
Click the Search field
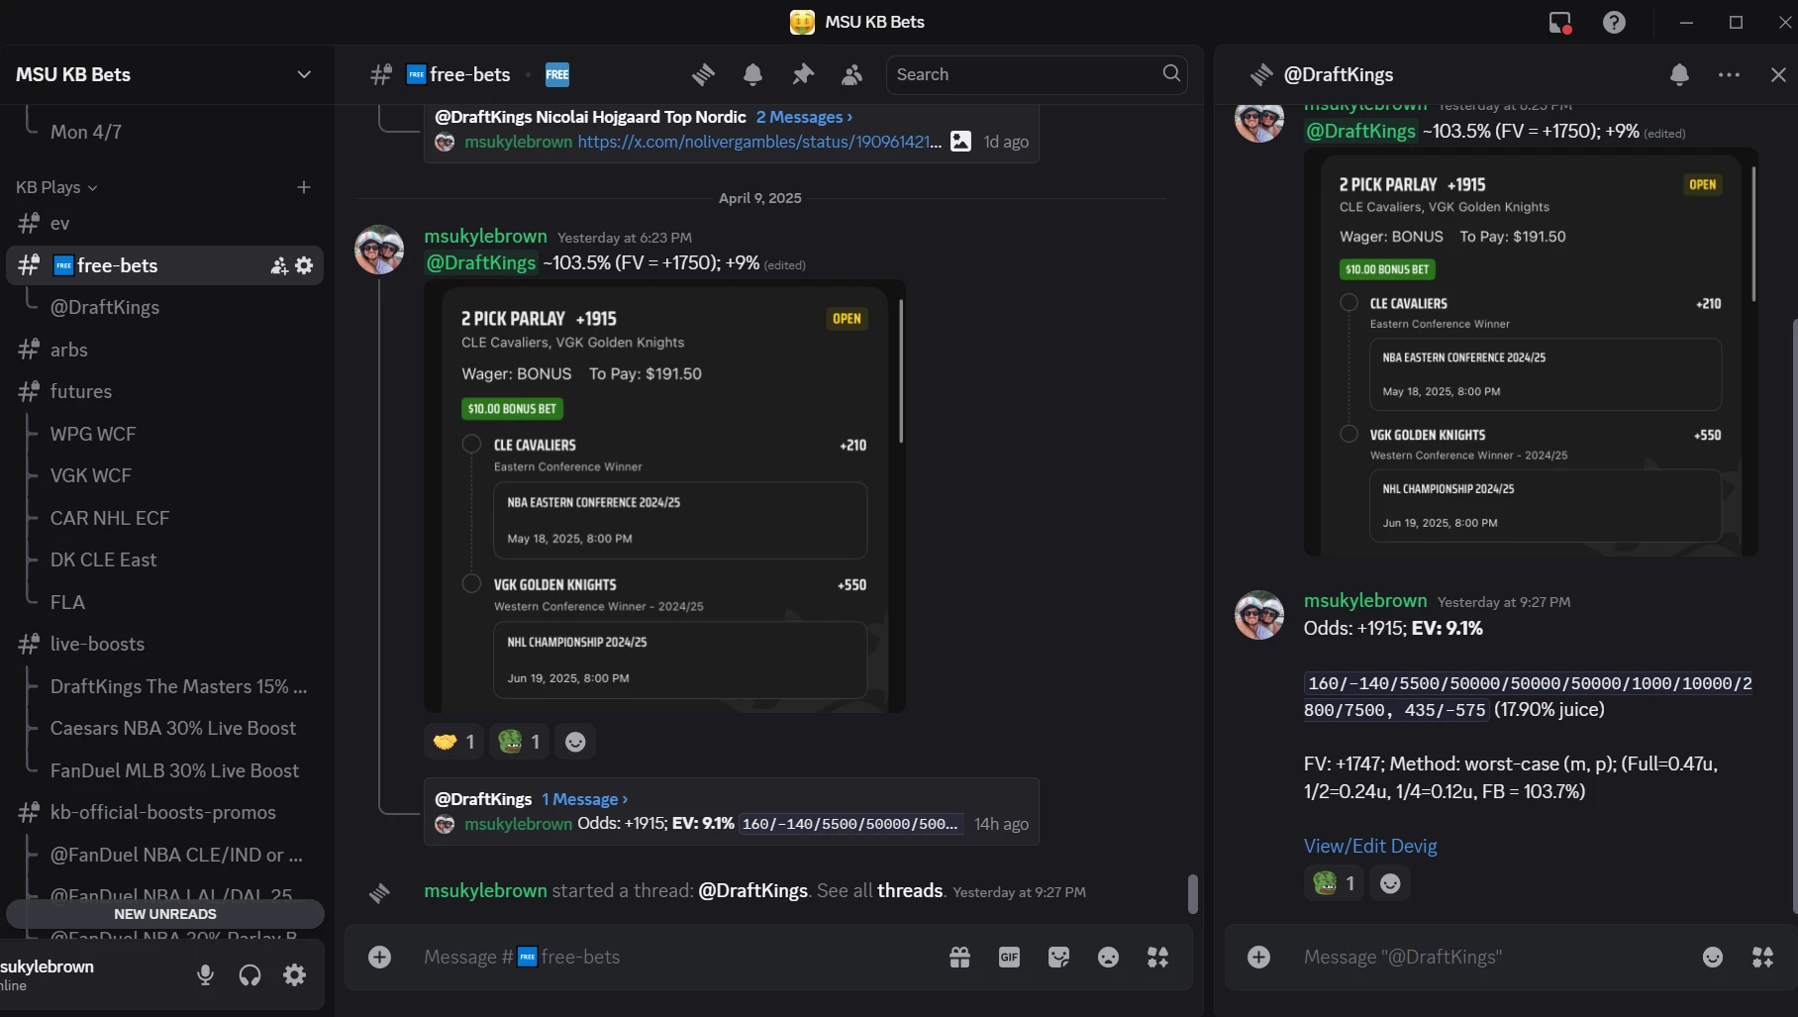(1036, 74)
